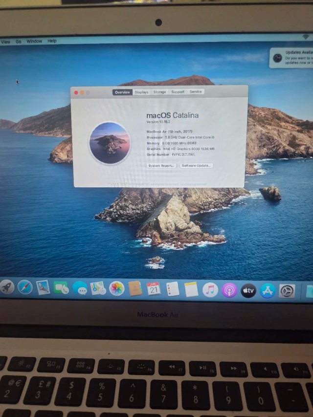Minimize the About This Mac window
Viewport: 313px width, 417px height.
pyautogui.click(x=82, y=92)
